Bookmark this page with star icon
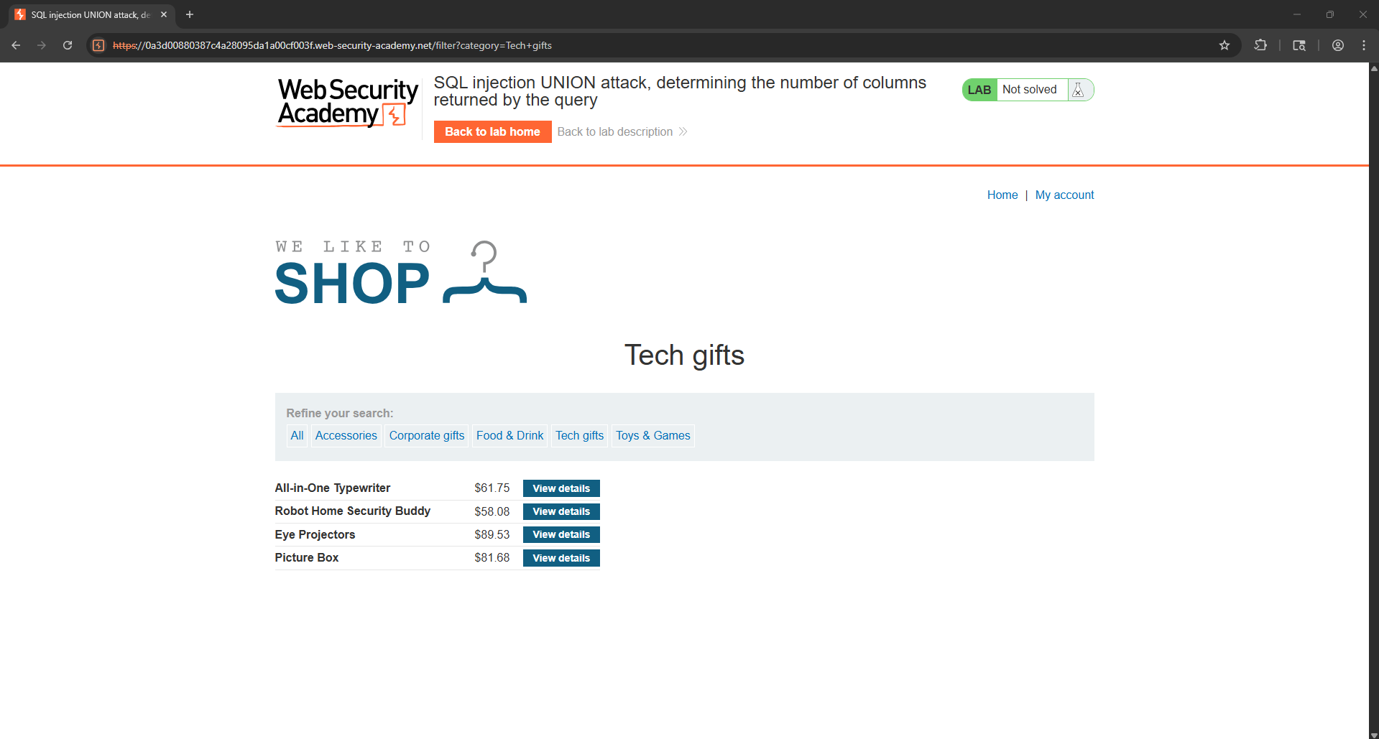This screenshot has width=1379, height=739. [1225, 45]
